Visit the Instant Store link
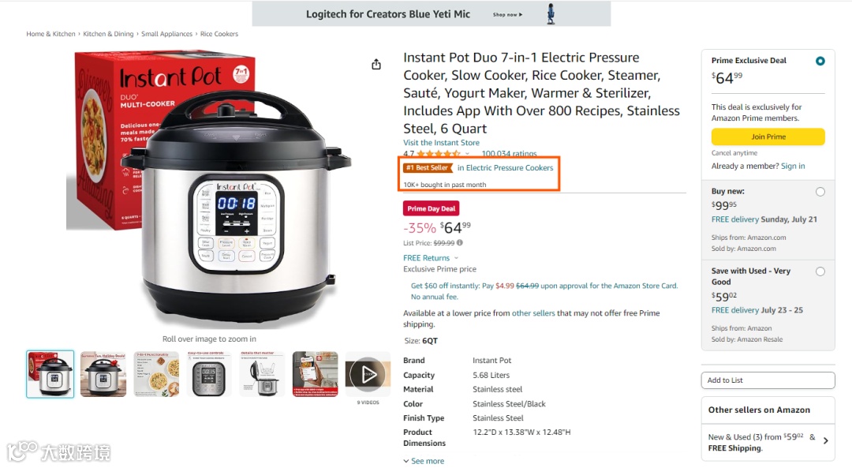852x468 pixels. [x=441, y=142]
